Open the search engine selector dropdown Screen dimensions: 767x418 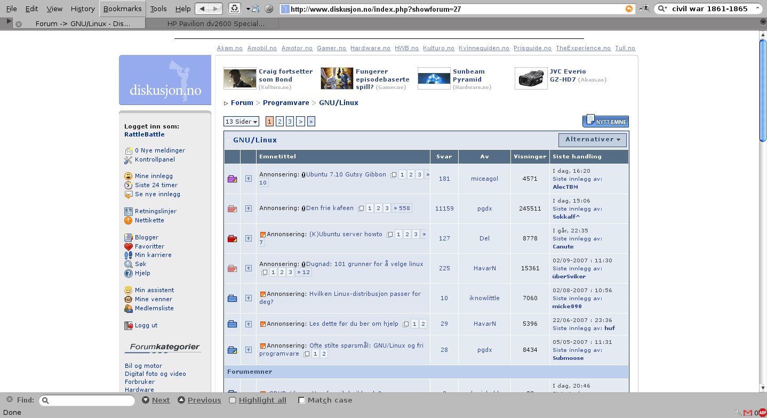662,9
